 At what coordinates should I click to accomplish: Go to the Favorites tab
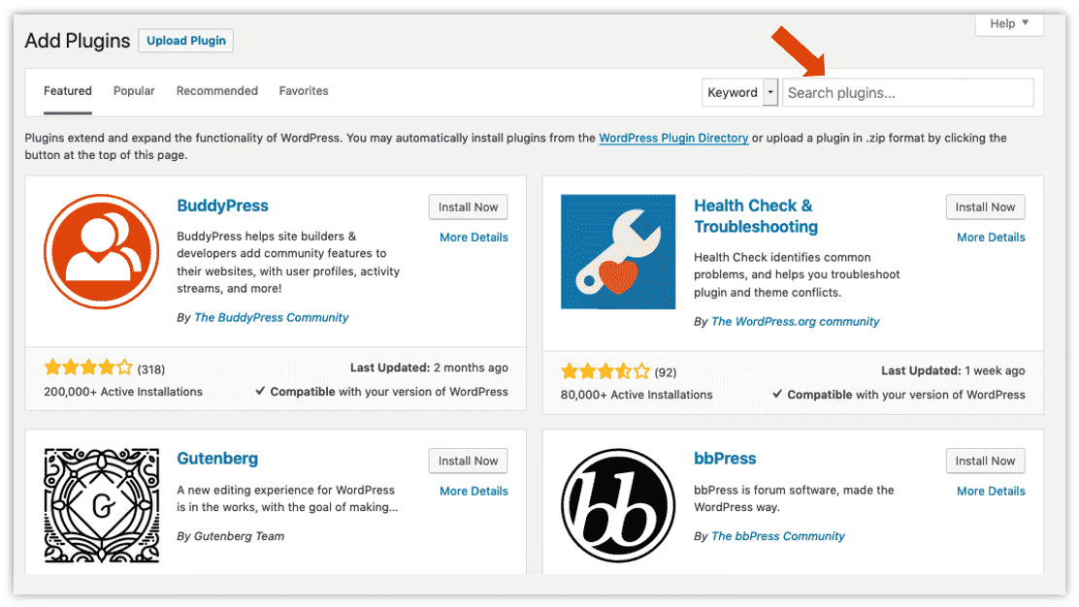(304, 91)
